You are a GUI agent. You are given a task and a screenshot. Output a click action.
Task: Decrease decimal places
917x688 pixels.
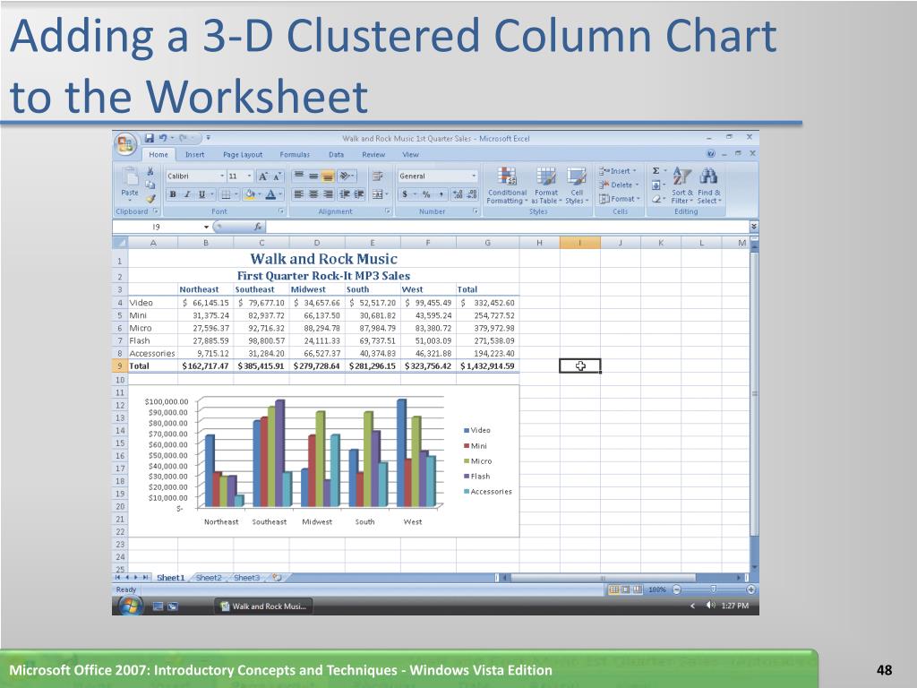(x=472, y=194)
